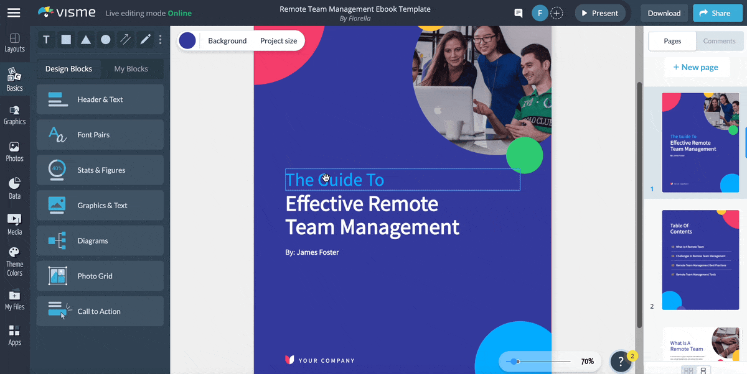Select the triangle shape tool
This screenshot has height=374, width=747.
pyautogui.click(x=86, y=40)
